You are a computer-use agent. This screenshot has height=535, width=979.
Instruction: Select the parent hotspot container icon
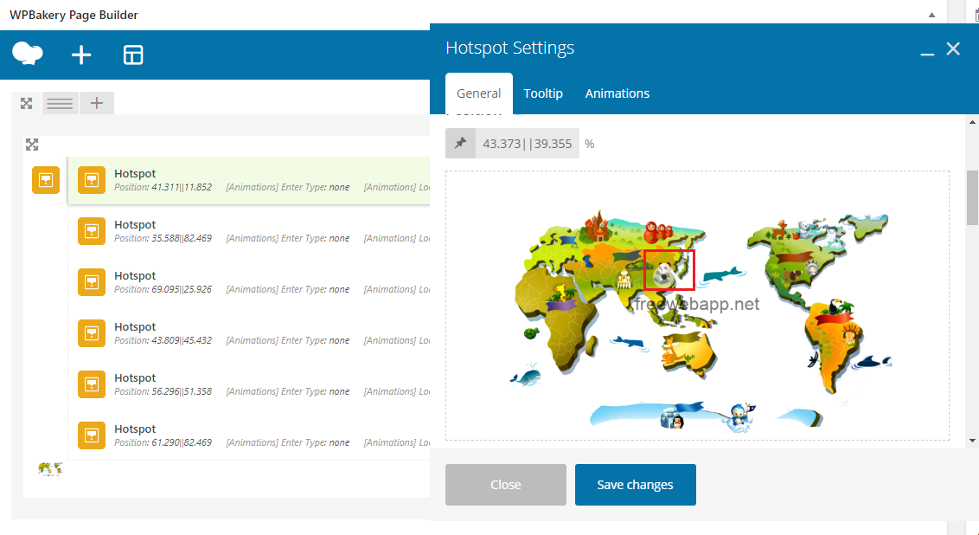click(x=46, y=180)
